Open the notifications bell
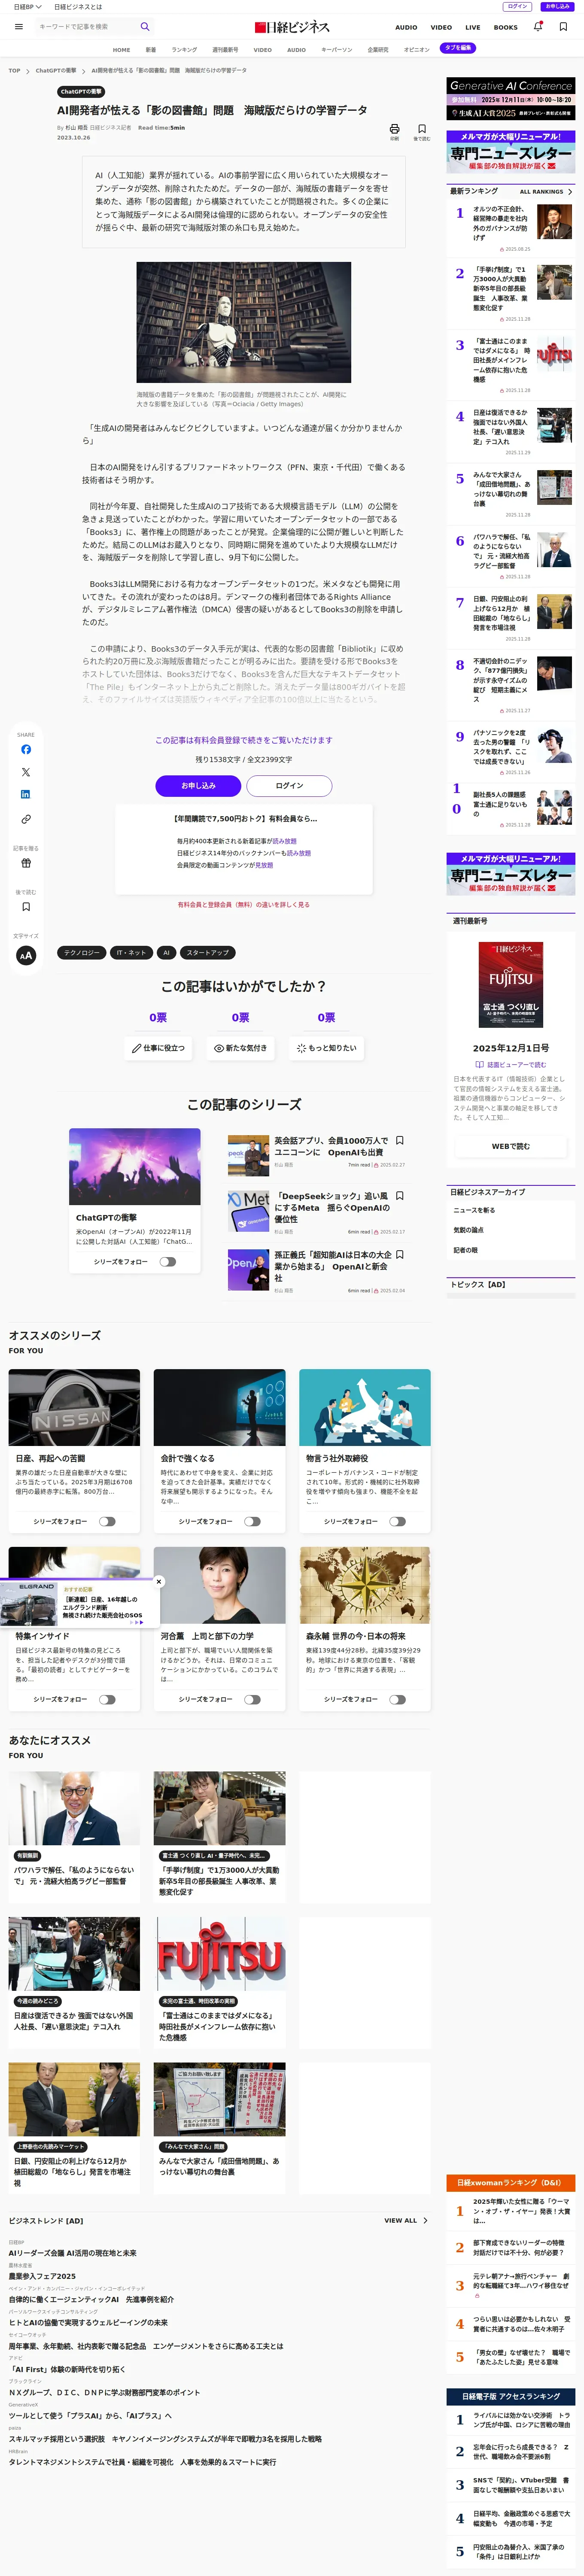The image size is (584, 2576). coord(538,27)
